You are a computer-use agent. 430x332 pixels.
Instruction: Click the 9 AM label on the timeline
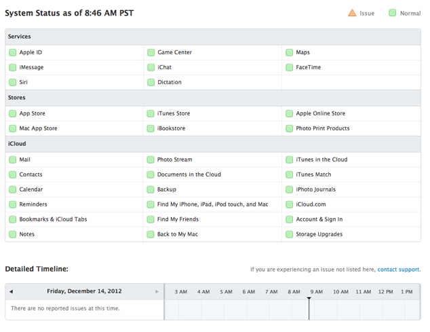[x=317, y=292]
